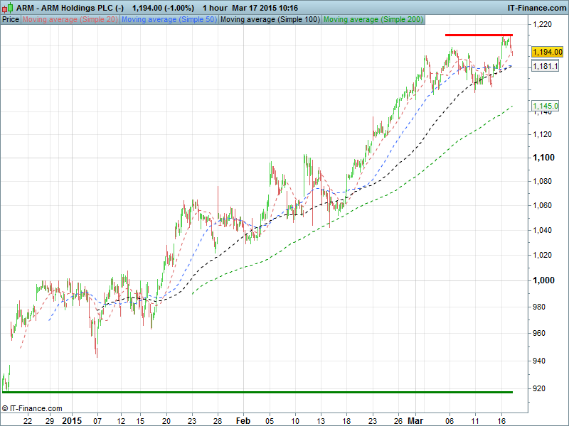Select Moving average (Simple 200) label
The image size is (569, 426).
[373, 19]
